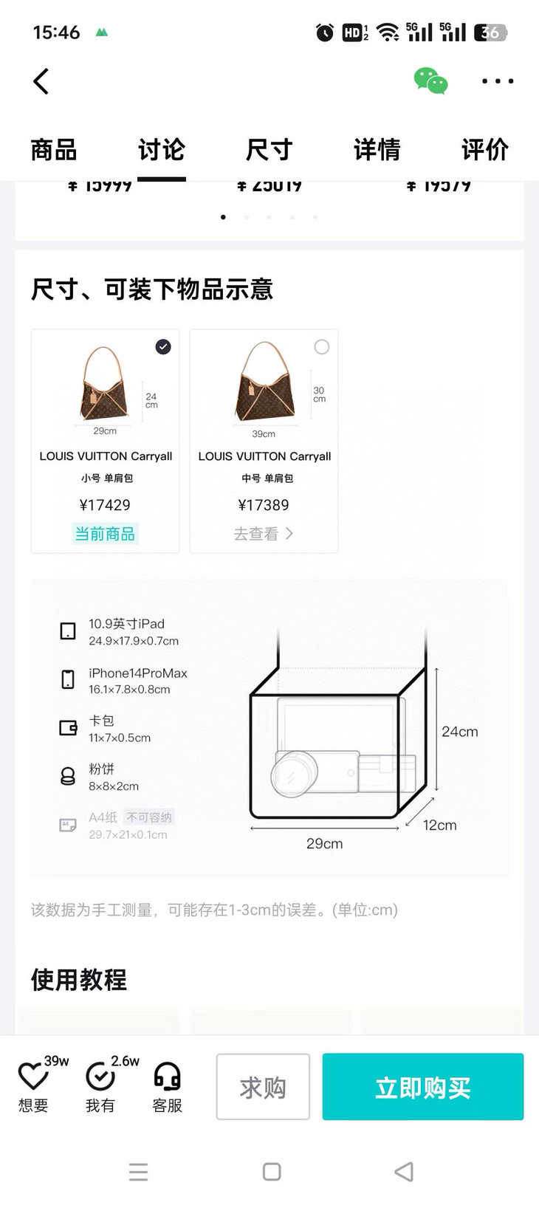Viewport: 539px width, 1205px height.
Task: Open the three-dot more menu
Action: click(x=498, y=81)
